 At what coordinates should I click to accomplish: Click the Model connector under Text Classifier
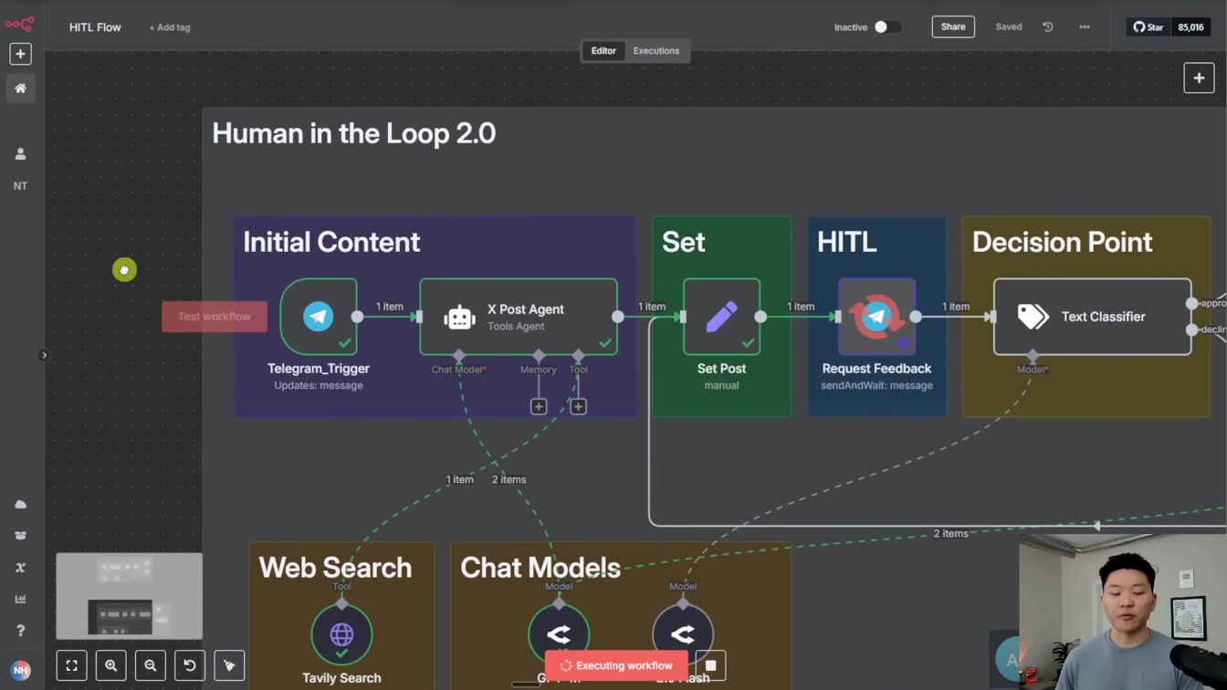(x=1033, y=355)
